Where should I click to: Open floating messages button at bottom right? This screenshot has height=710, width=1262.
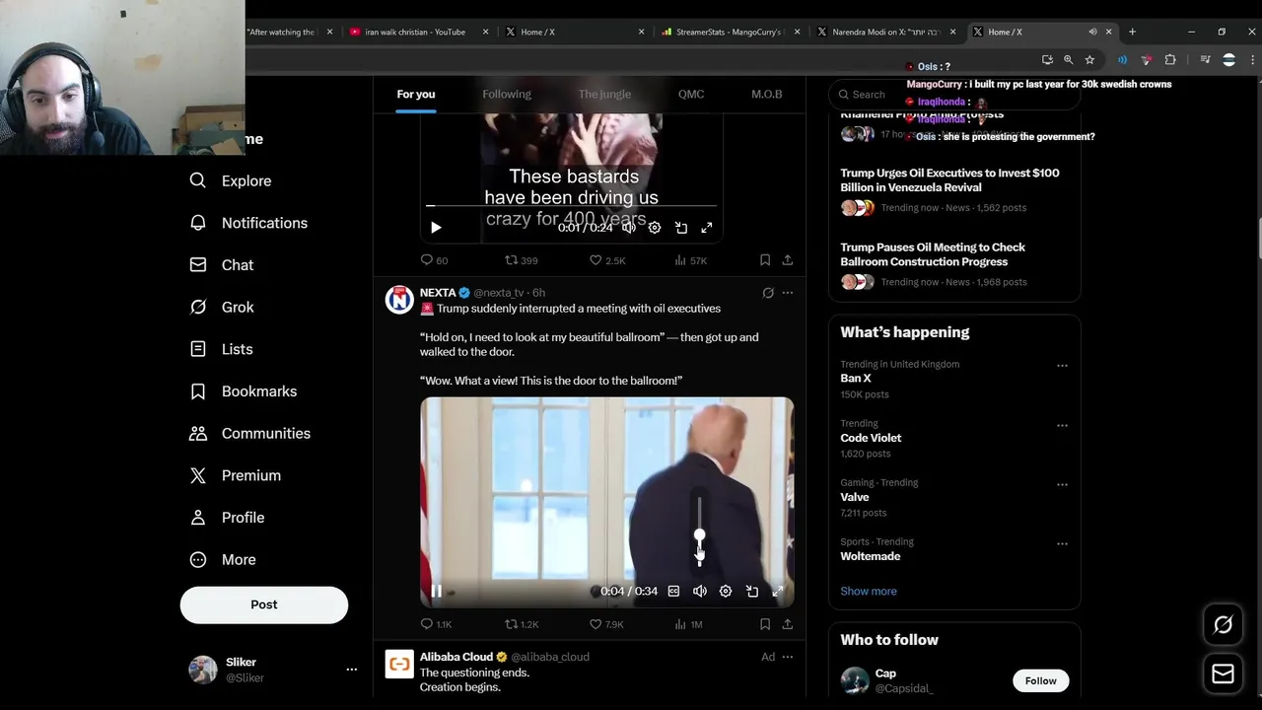point(1223,674)
